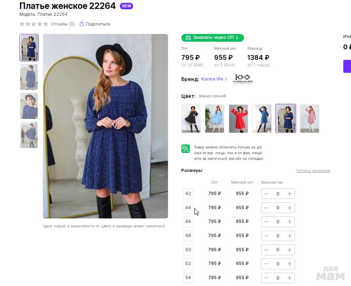Click the plus icon for size 42
The height and width of the screenshot is (286, 351).
point(289,194)
